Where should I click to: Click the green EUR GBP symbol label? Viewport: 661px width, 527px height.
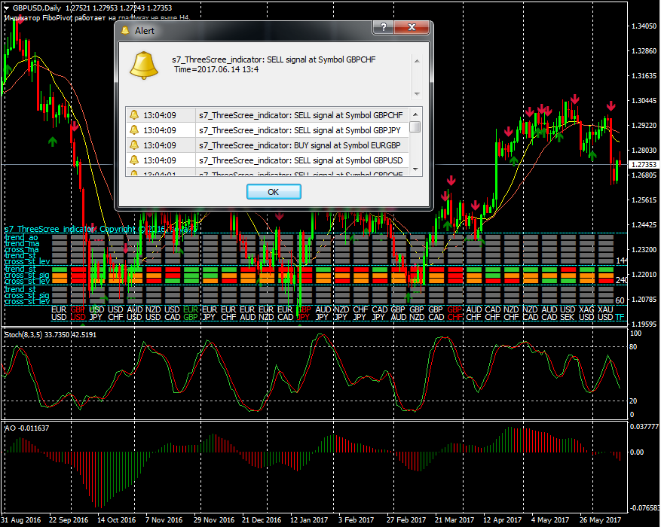191,313
